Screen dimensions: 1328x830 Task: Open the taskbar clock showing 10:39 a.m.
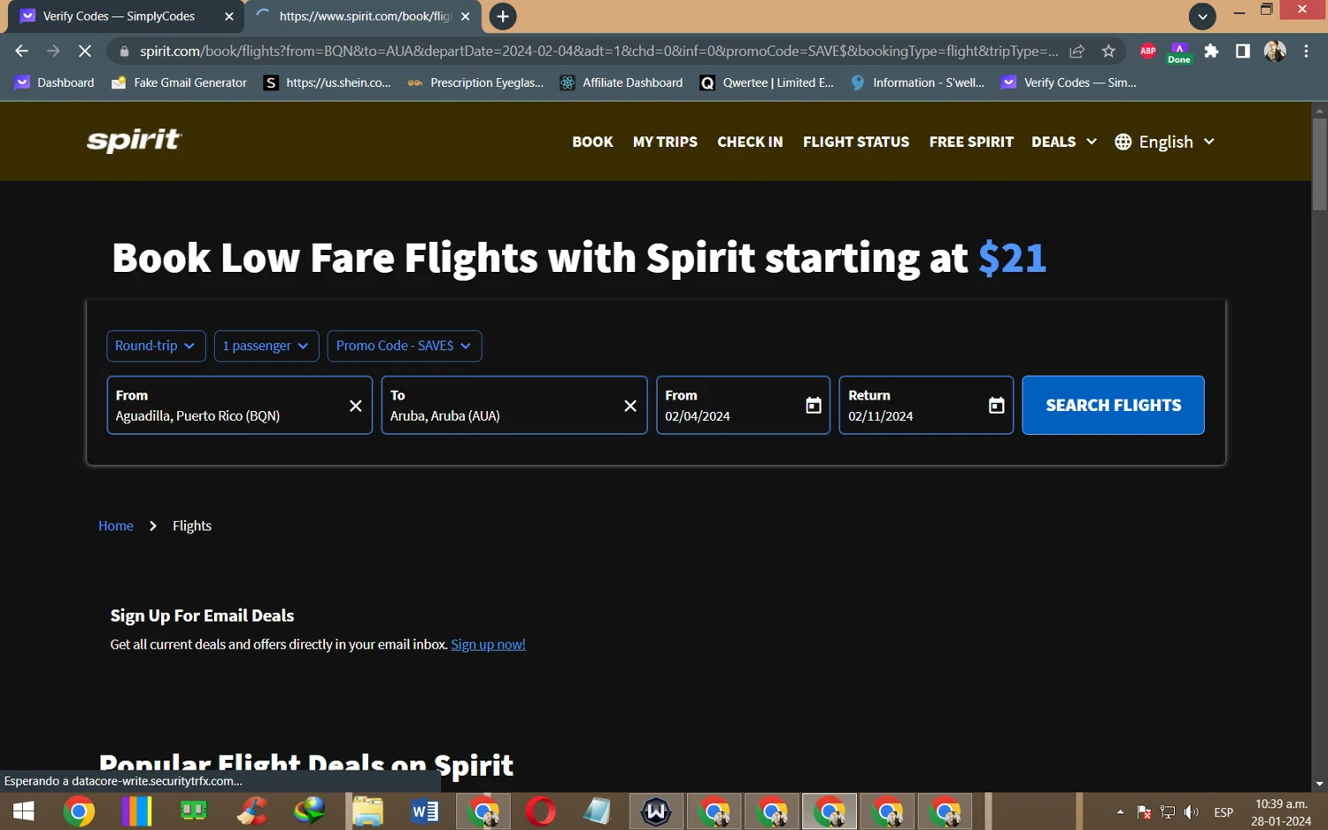pyautogui.click(x=1281, y=812)
